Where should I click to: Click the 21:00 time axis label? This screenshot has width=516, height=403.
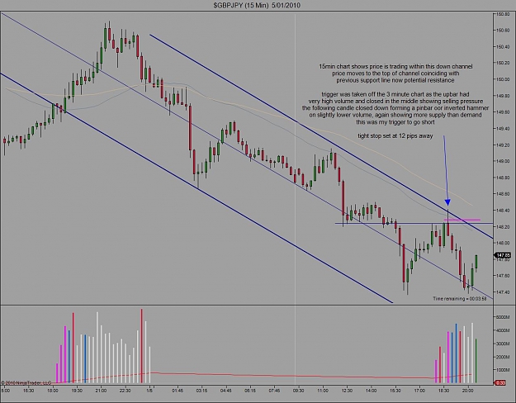(x=101, y=391)
